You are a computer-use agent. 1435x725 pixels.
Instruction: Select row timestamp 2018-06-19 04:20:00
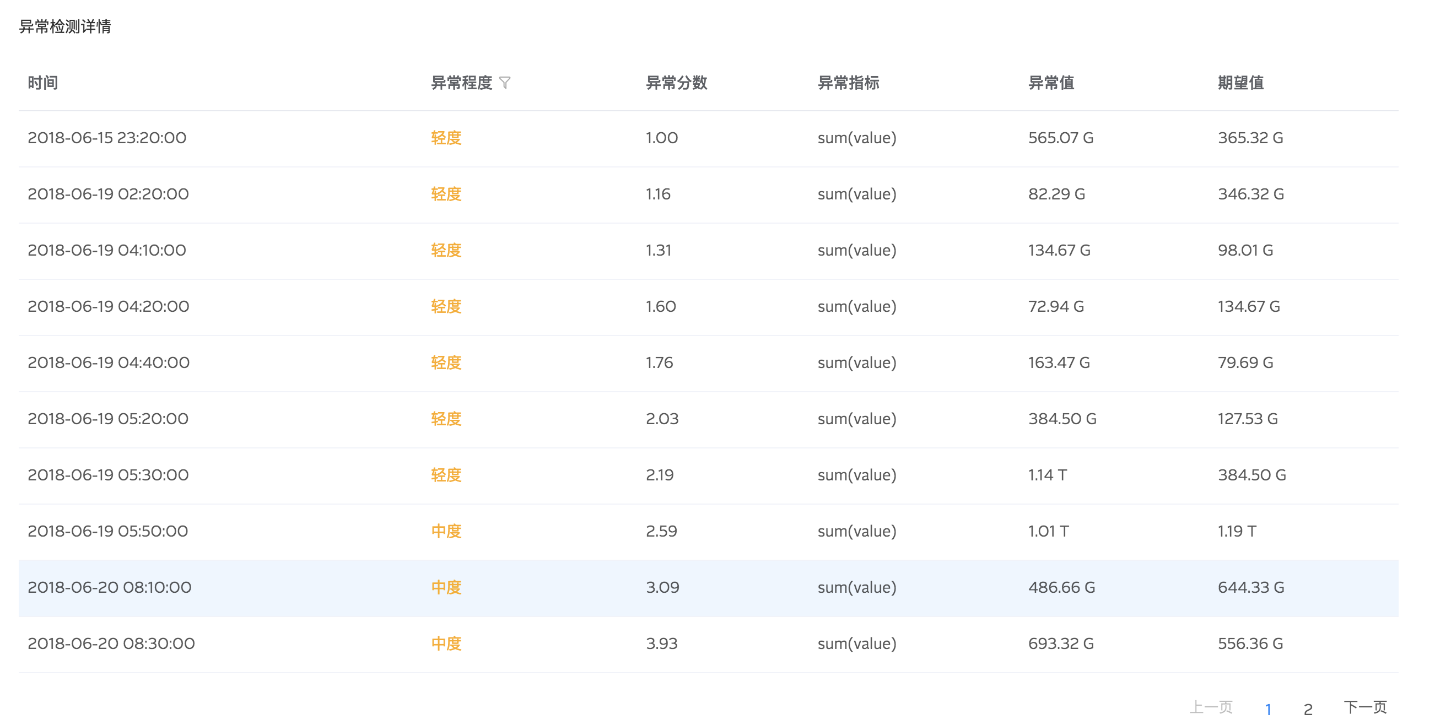108,306
